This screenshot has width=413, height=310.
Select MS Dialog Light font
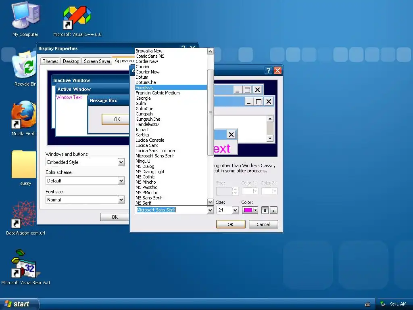tap(171, 172)
